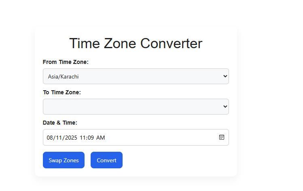
Task: Click the Date & Time label
Action: [x=60, y=123]
